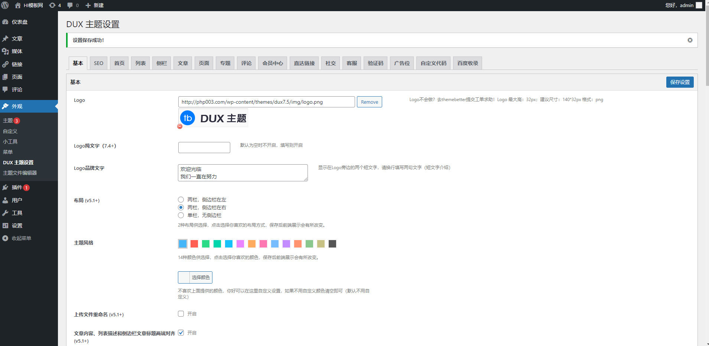Open the 广告位 tab
709x346 pixels.
[402, 63]
